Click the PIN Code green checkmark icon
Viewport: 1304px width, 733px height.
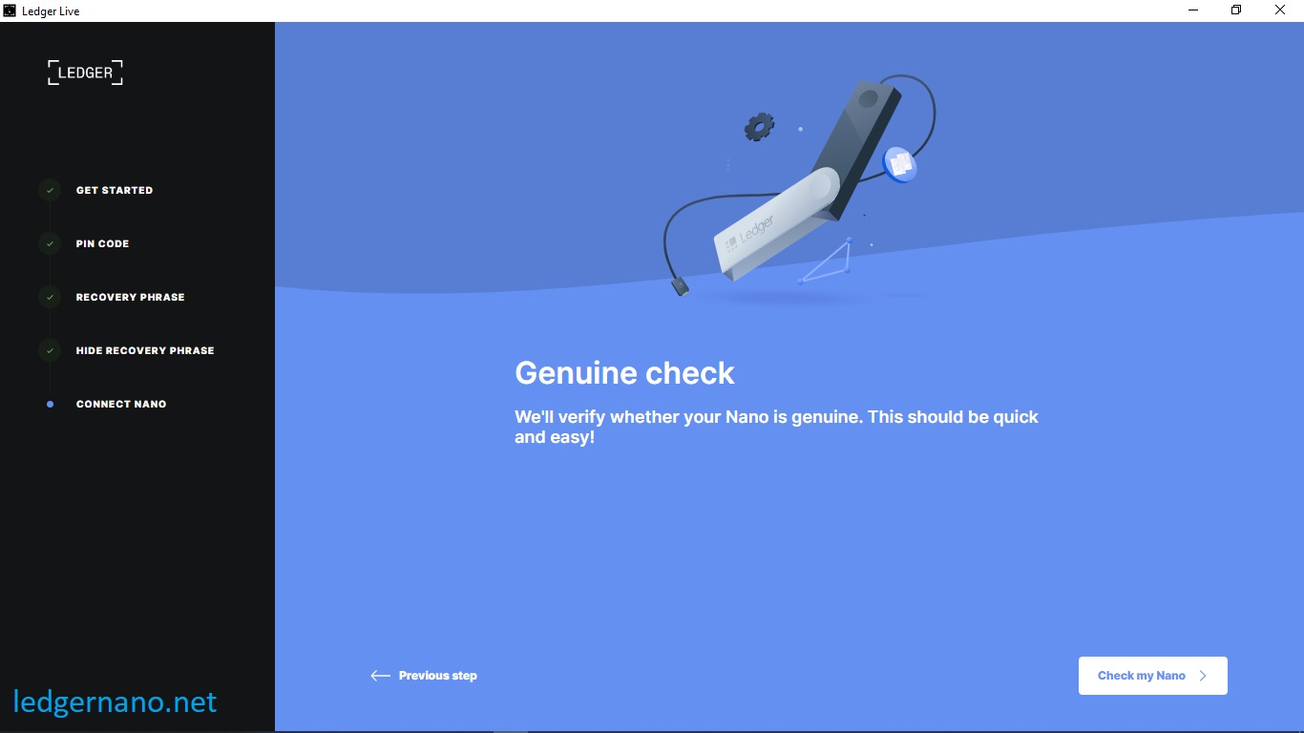coord(50,243)
